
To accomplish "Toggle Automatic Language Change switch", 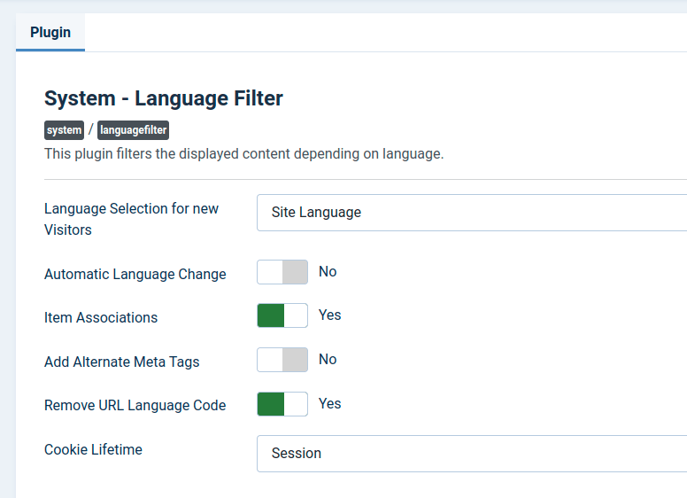I will click(282, 272).
